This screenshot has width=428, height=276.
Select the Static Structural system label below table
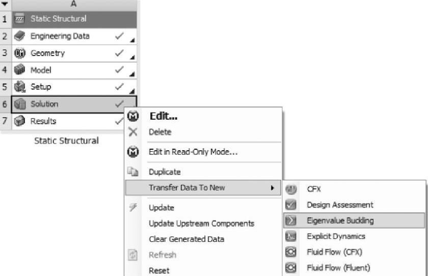(66, 141)
